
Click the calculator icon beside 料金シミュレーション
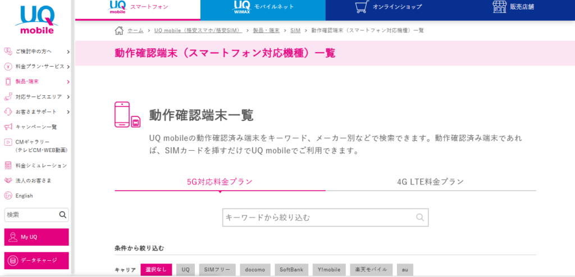(8, 165)
